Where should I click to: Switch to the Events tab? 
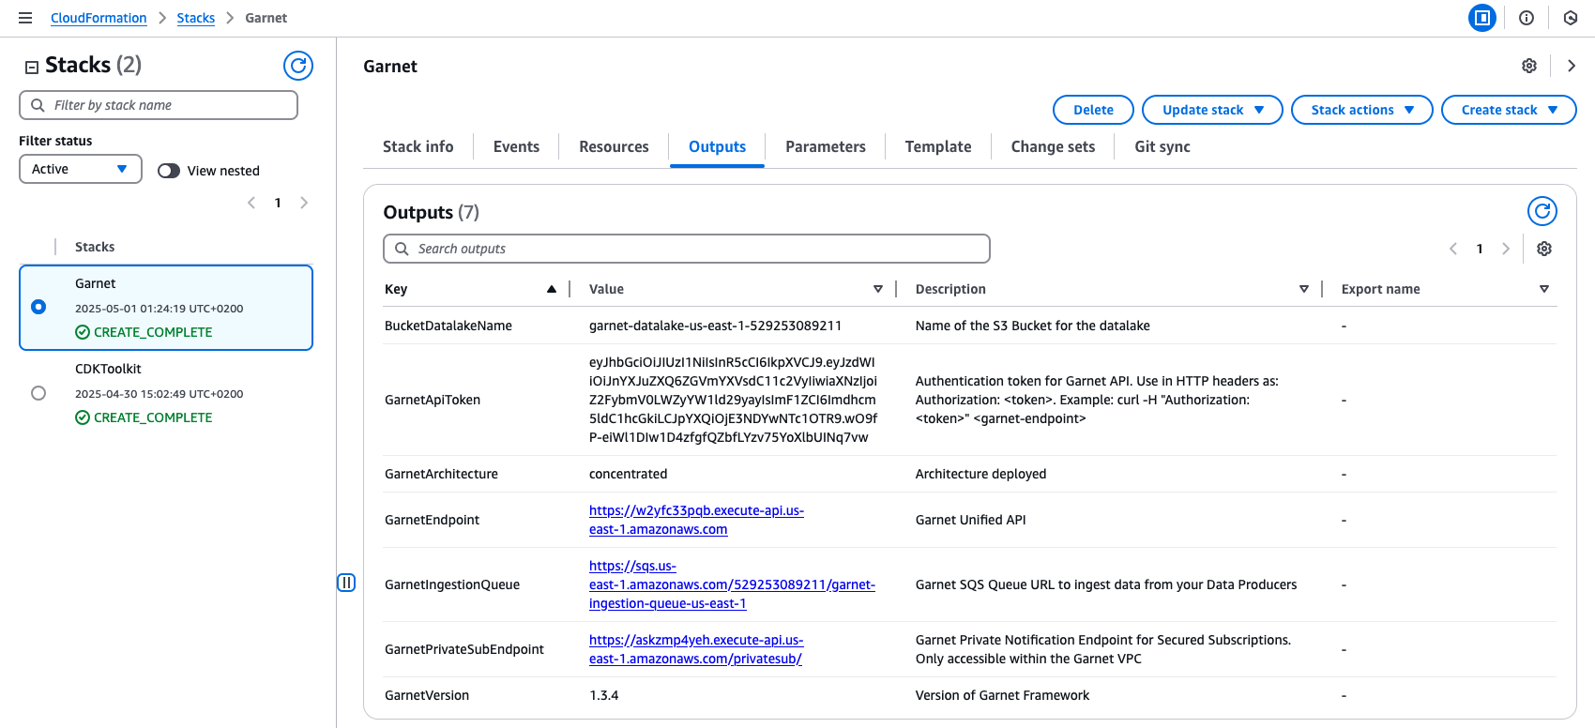click(x=516, y=146)
